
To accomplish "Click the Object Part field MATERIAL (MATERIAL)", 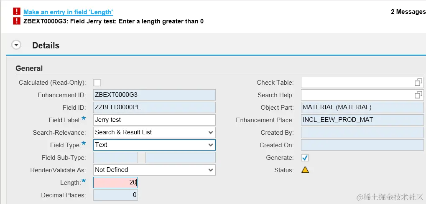I will click(x=362, y=108).
